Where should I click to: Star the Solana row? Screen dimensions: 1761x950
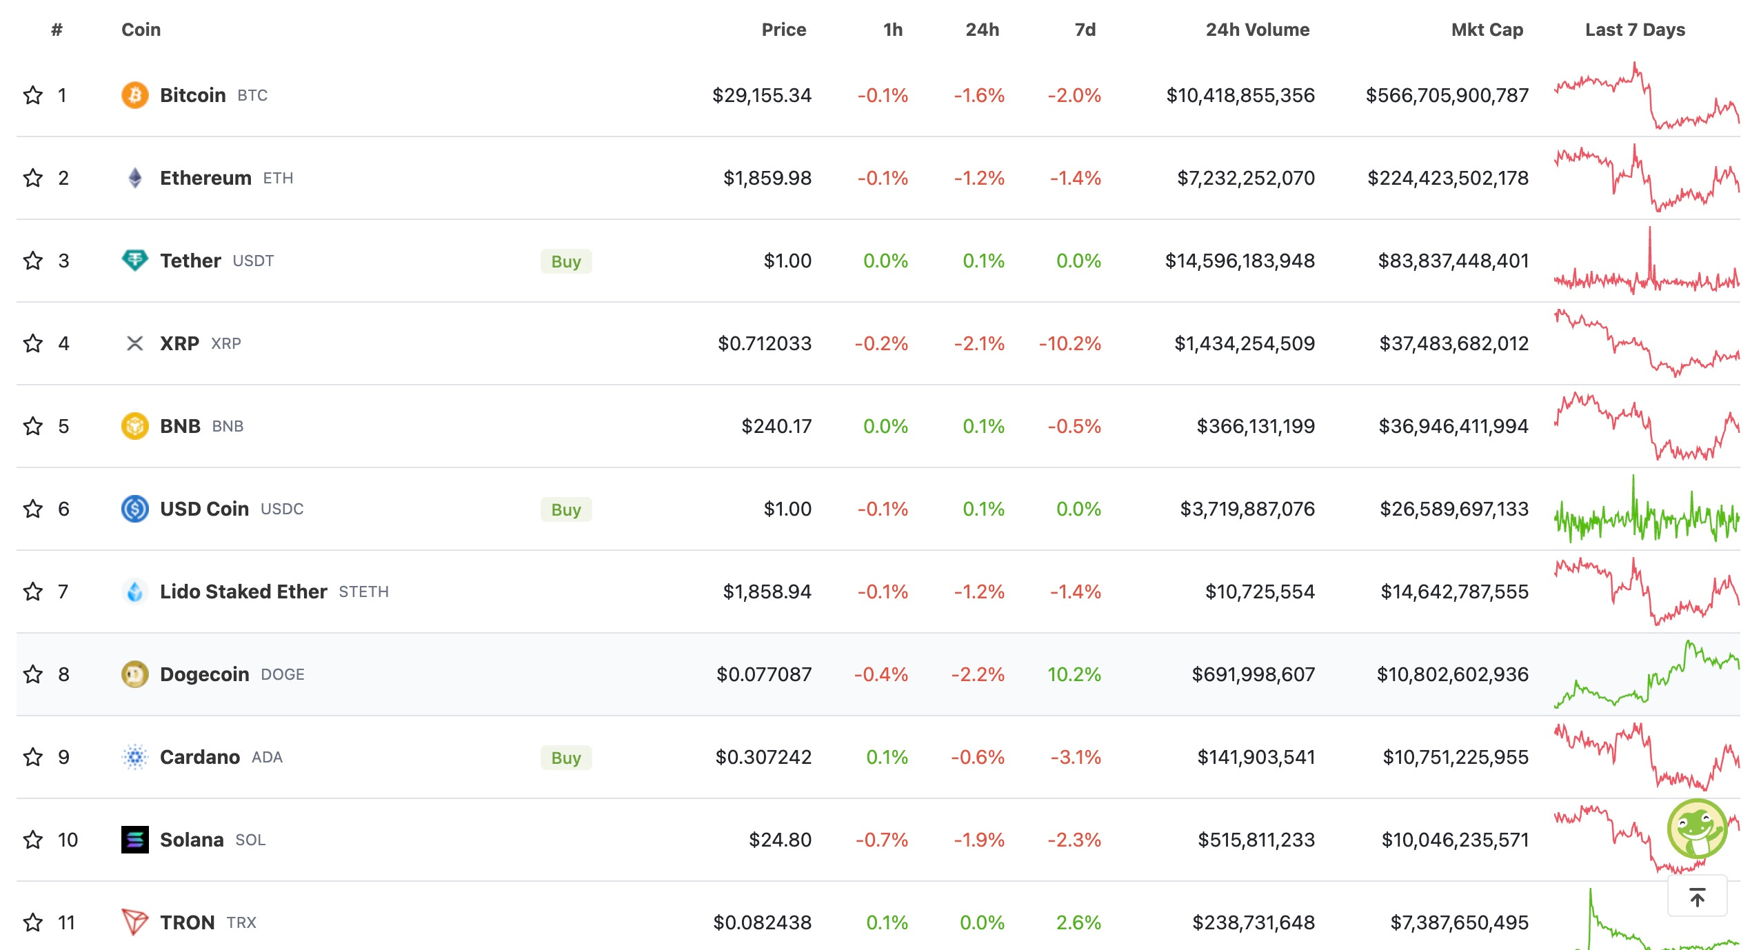(x=33, y=840)
